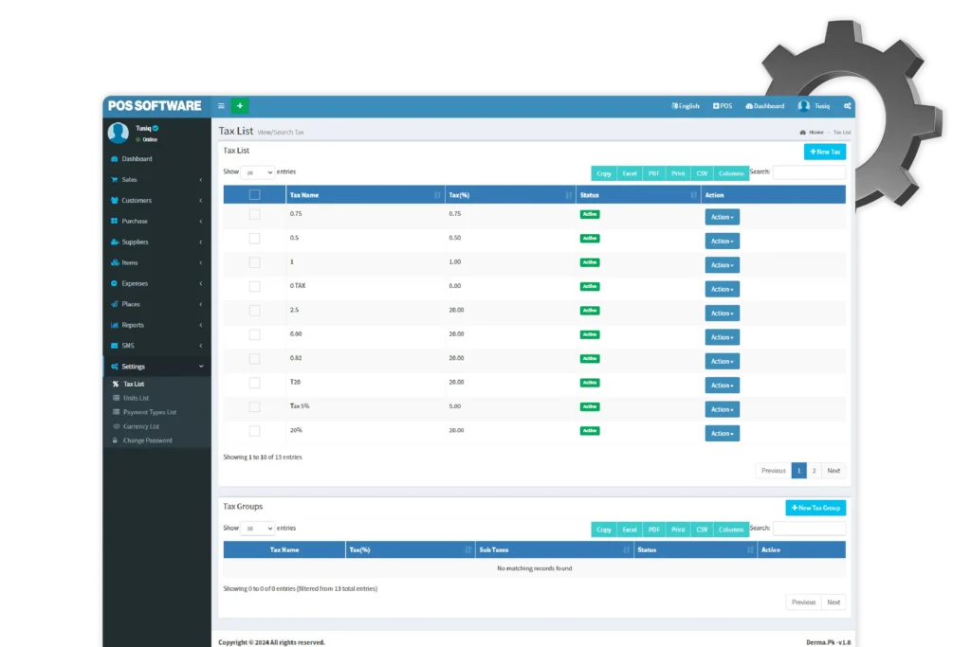Viewport: 971px width, 647px height.
Task: Go to page 2 of the Tax List
Action: pos(814,471)
